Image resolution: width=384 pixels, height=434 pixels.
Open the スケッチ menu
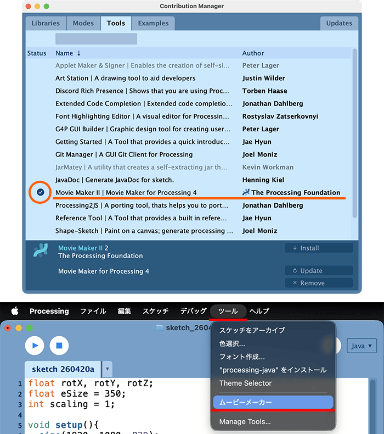(155, 311)
